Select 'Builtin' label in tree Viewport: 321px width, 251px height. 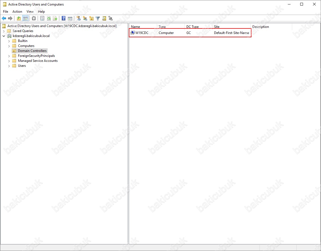(x=22, y=41)
